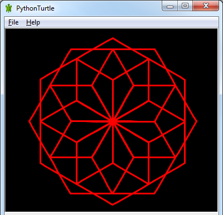Open the File menu
This screenshot has height=215, width=223.
[x=13, y=22]
